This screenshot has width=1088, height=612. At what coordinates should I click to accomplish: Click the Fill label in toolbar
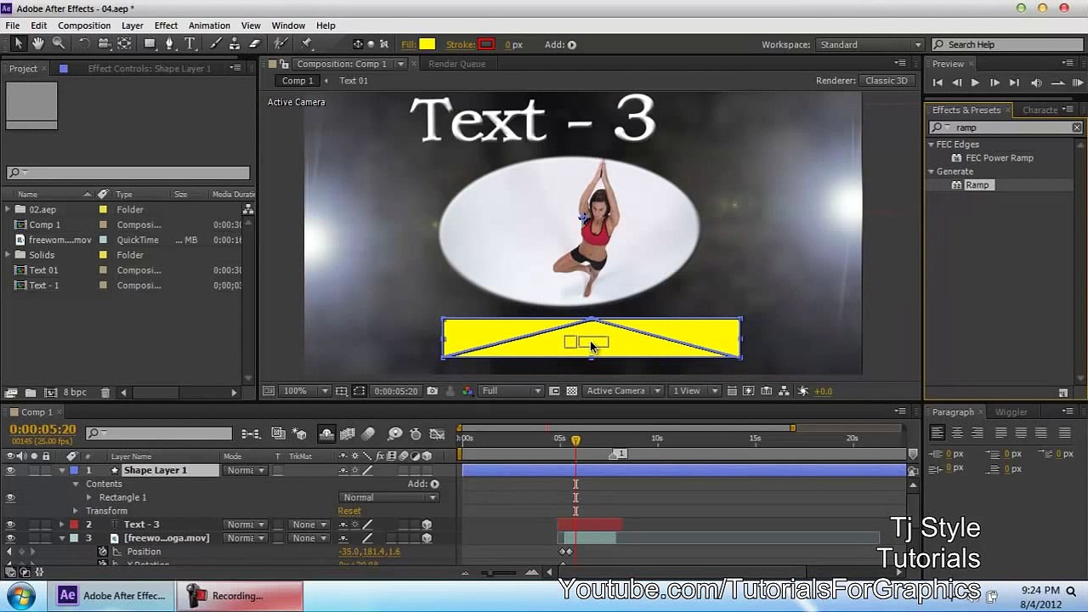point(408,45)
